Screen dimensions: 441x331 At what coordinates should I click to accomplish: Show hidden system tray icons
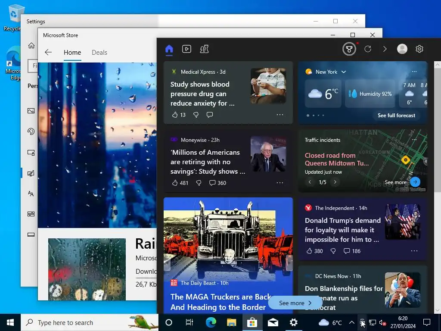(x=351, y=322)
